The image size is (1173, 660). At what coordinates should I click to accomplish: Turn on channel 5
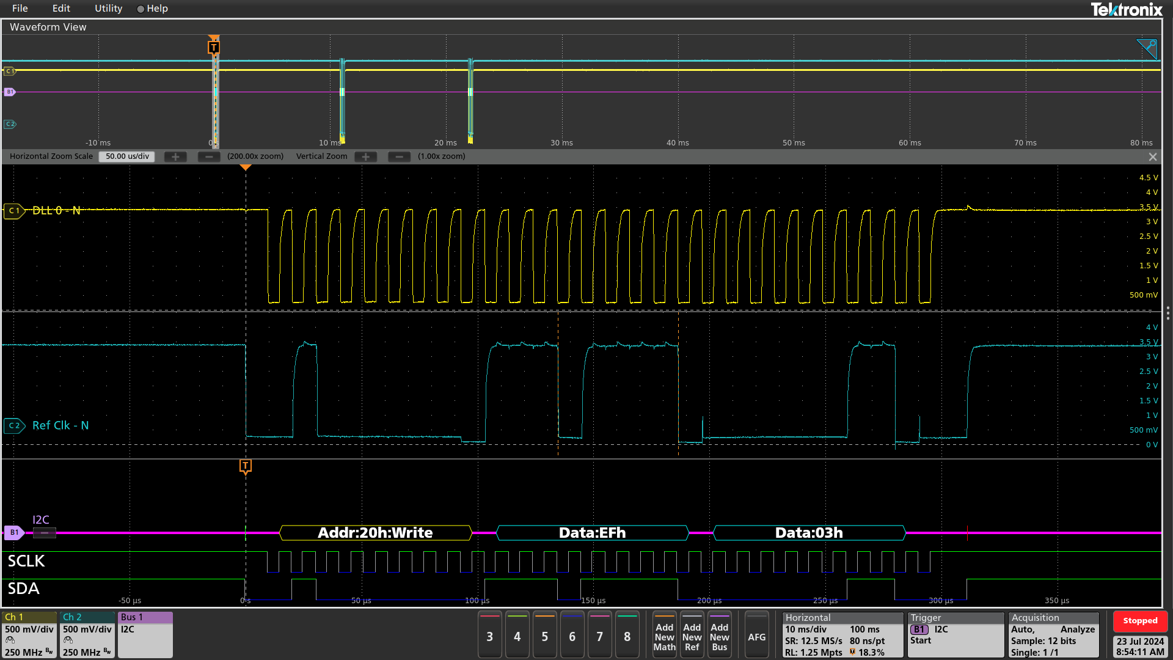click(x=544, y=636)
